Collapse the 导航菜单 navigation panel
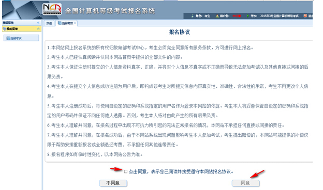The width and height of the screenshot is (323, 190). click(38, 23)
